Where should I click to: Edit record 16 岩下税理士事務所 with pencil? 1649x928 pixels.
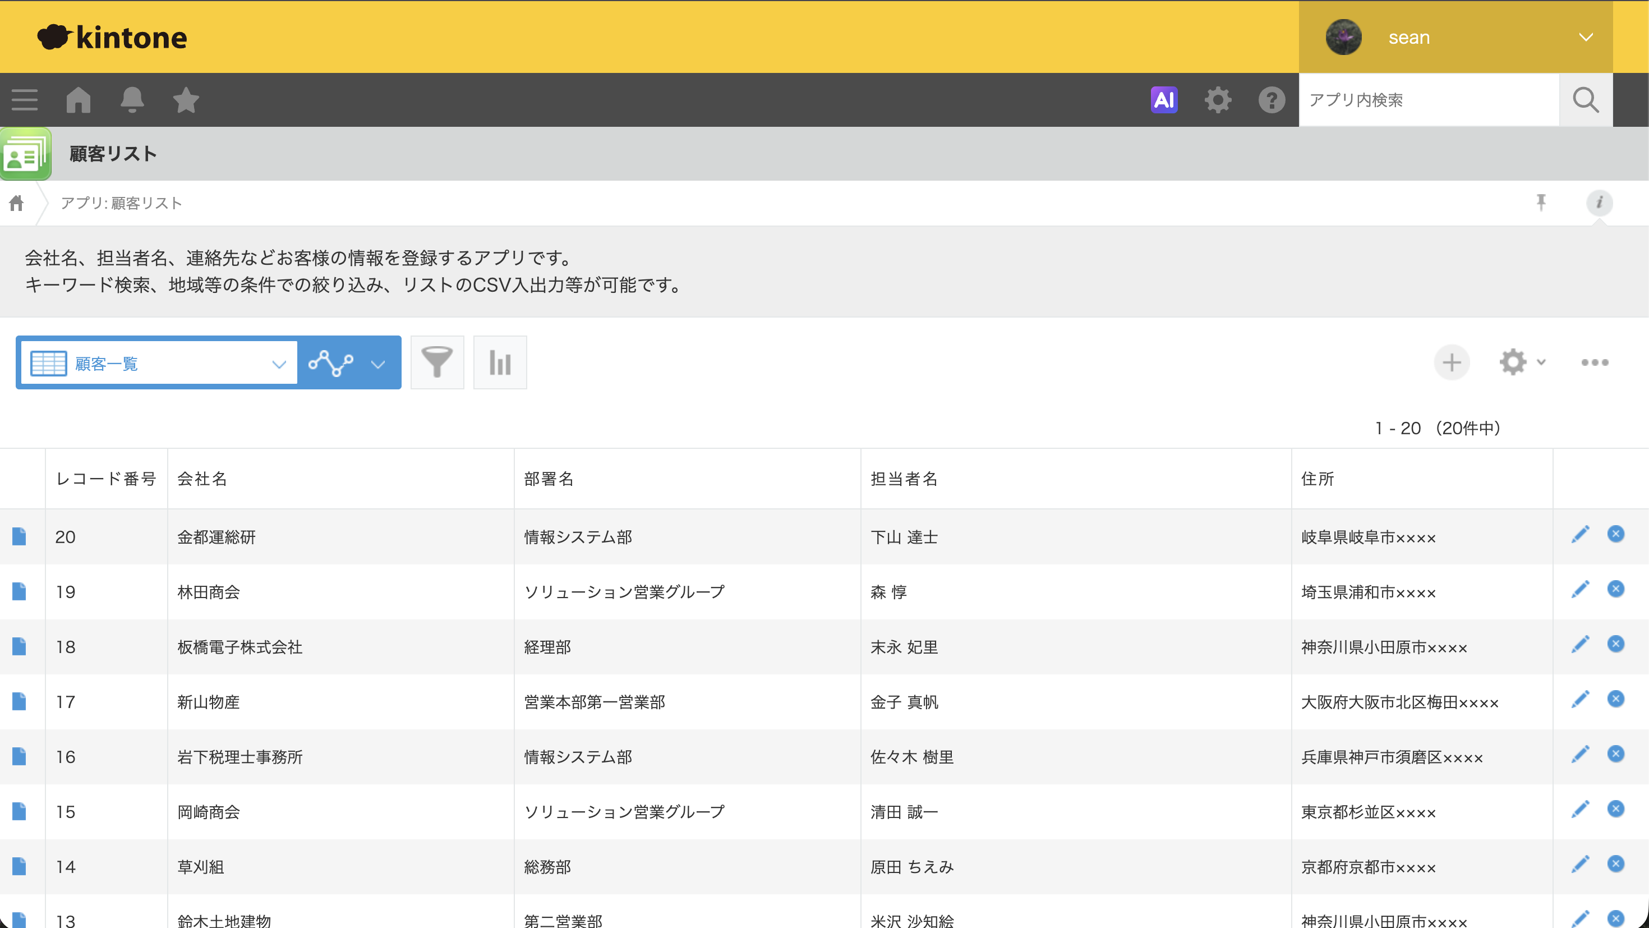point(1581,755)
